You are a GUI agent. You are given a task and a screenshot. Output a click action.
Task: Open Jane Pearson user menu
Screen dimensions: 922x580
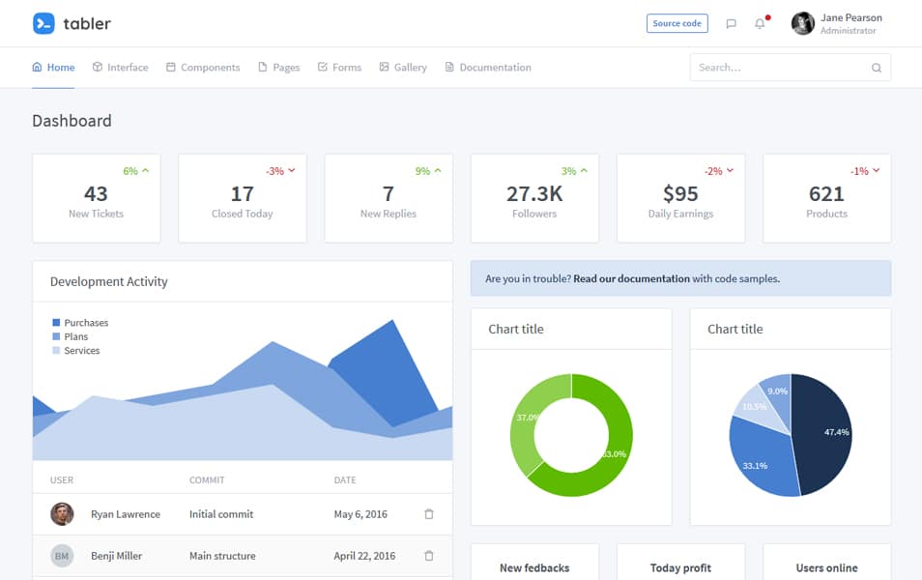pos(837,24)
